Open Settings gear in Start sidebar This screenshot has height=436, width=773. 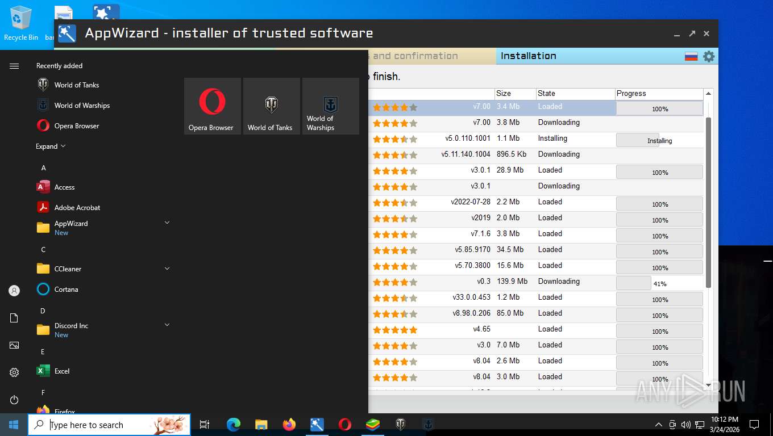click(14, 372)
